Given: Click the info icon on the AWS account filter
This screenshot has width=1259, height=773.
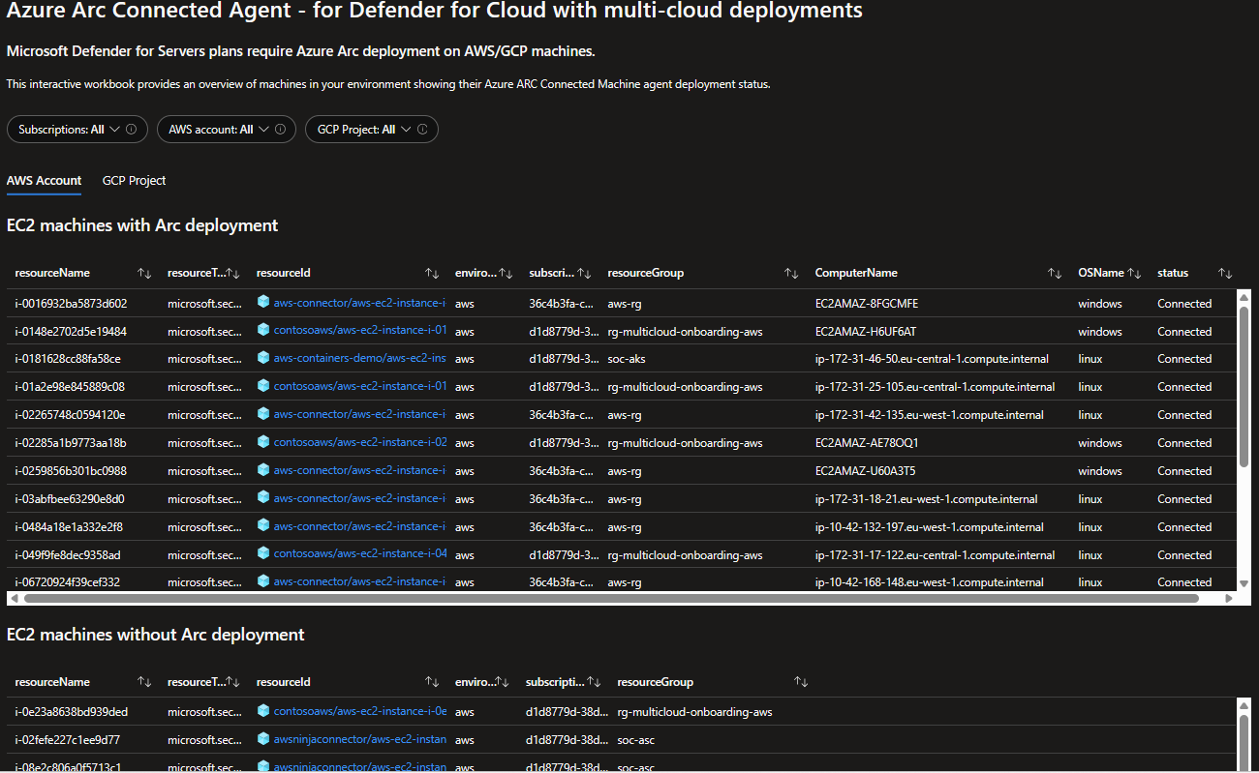Looking at the screenshot, I should click(x=280, y=129).
